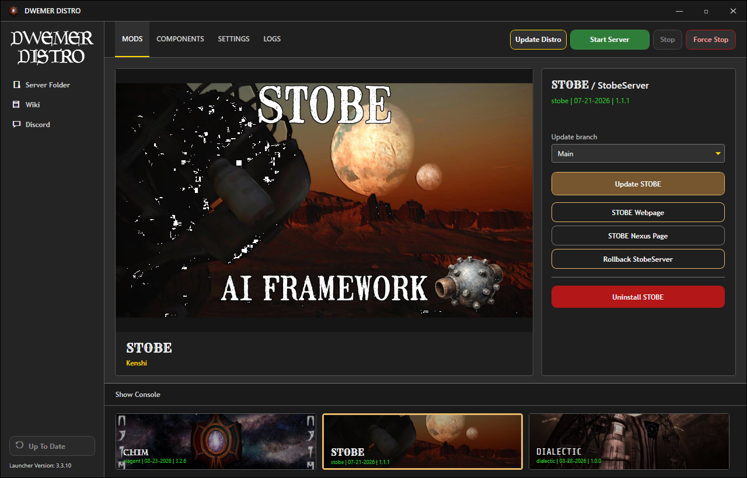Click the Launcher Version 3.3.10 text
Image resolution: width=747 pixels, height=478 pixels.
tap(40, 466)
